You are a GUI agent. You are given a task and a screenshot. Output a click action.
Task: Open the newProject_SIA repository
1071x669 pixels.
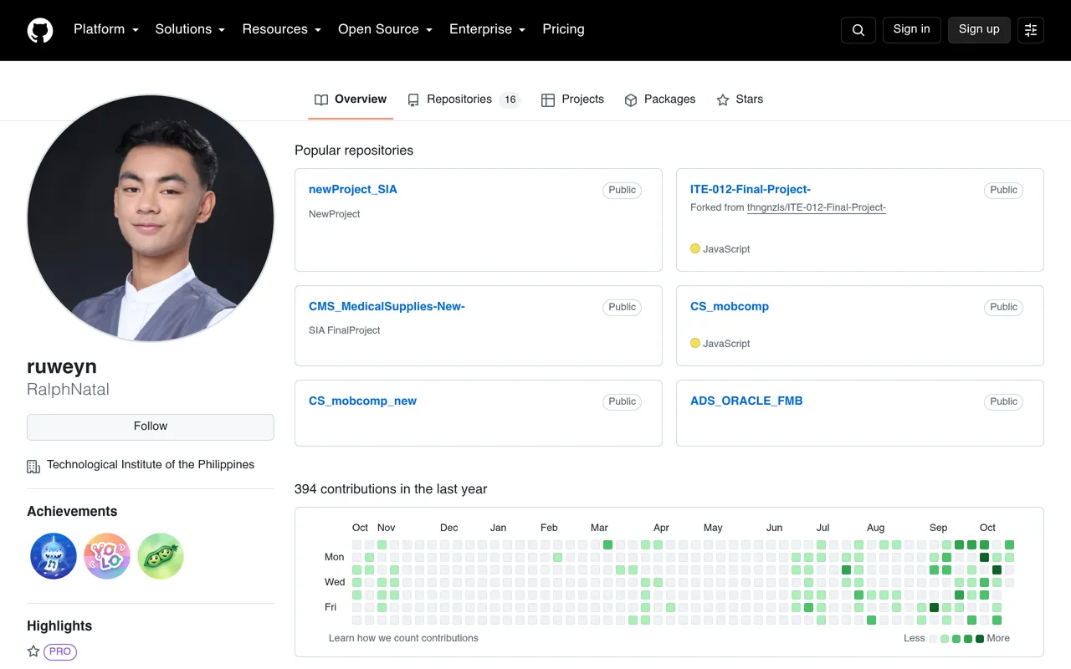click(x=353, y=189)
